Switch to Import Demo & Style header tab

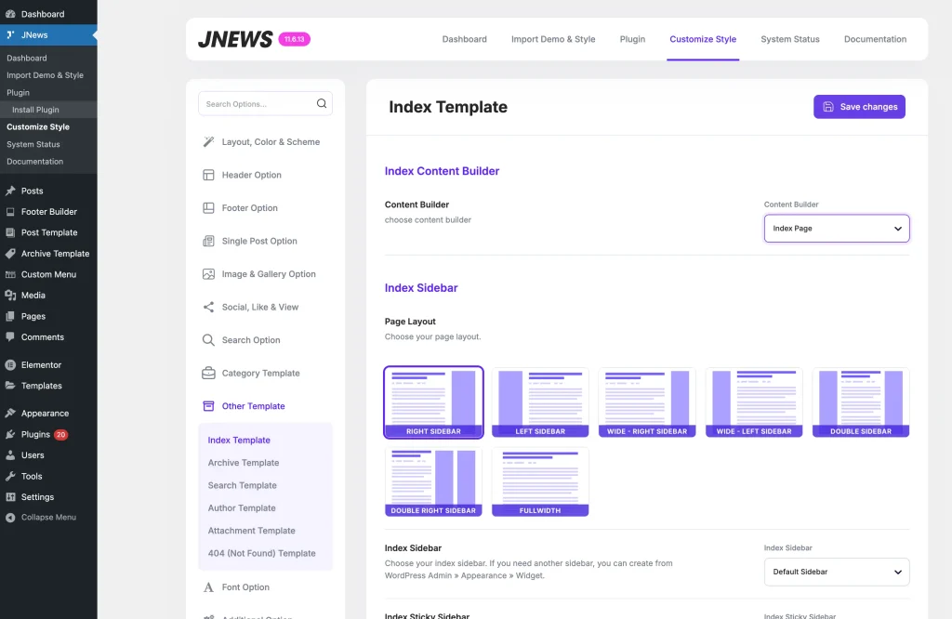(553, 39)
